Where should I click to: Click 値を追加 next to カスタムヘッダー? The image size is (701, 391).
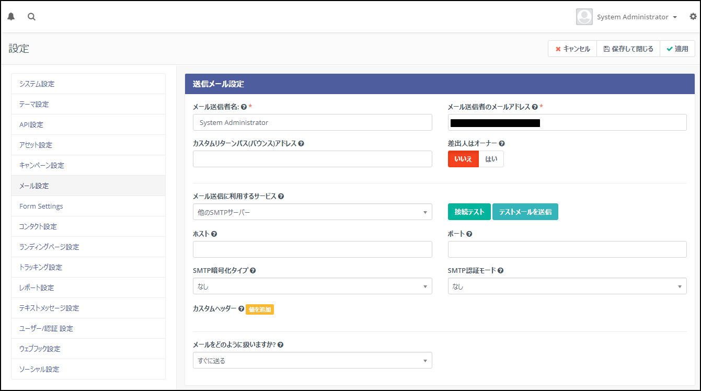click(260, 309)
